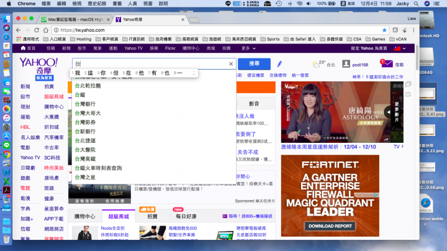Choose IME candidate 我
The width and height of the screenshot is (447, 251).
(76, 73)
